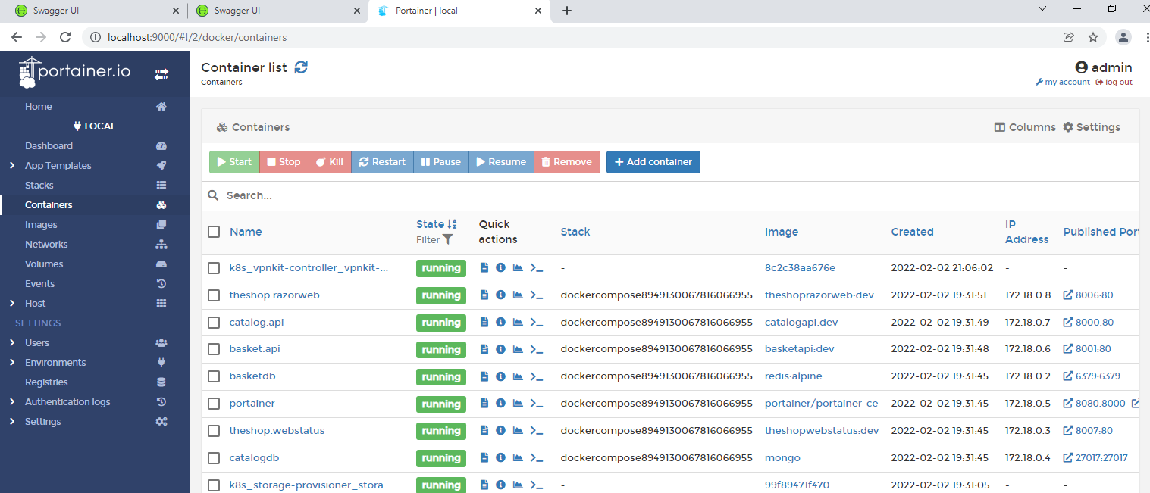Open the browser tab search chevron

point(1042,9)
